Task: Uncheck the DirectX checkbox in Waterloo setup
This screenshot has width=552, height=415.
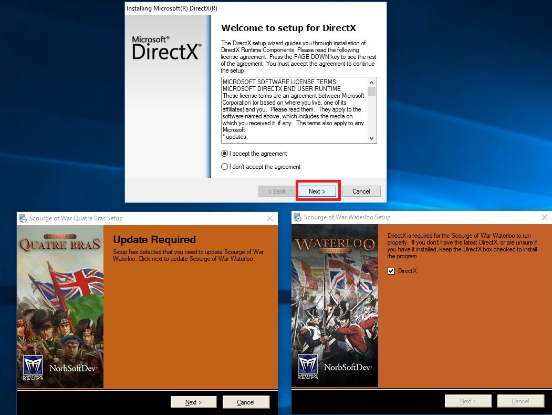Action: point(391,271)
